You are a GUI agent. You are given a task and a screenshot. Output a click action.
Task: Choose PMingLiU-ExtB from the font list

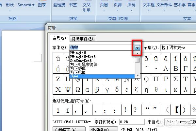tap(102, 57)
